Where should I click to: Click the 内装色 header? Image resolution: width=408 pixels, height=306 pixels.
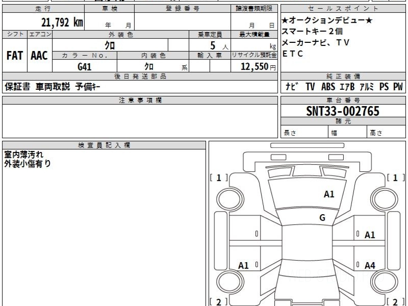(153, 56)
